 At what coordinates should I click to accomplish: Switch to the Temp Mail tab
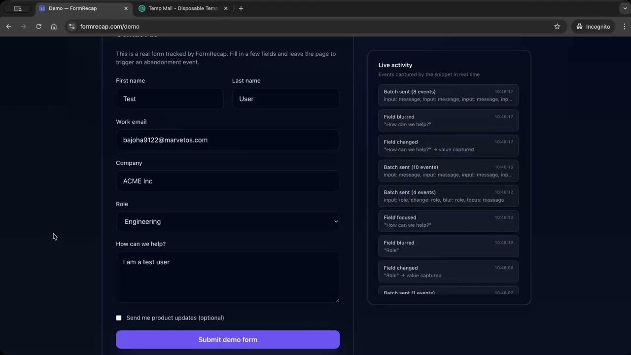tap(183, 8)
